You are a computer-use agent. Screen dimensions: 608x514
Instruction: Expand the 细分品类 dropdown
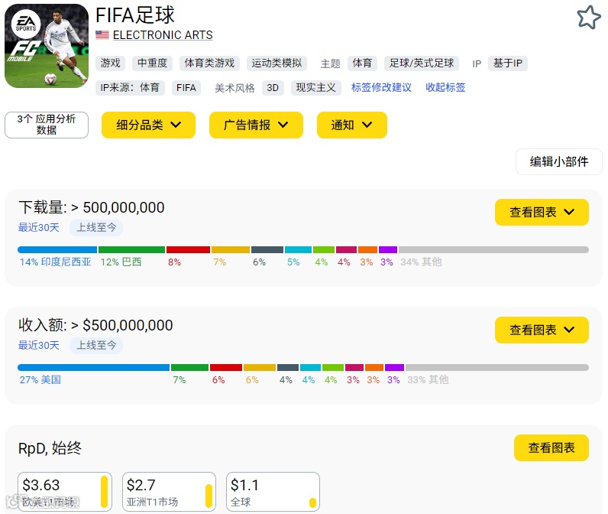[x=148, y=125]
